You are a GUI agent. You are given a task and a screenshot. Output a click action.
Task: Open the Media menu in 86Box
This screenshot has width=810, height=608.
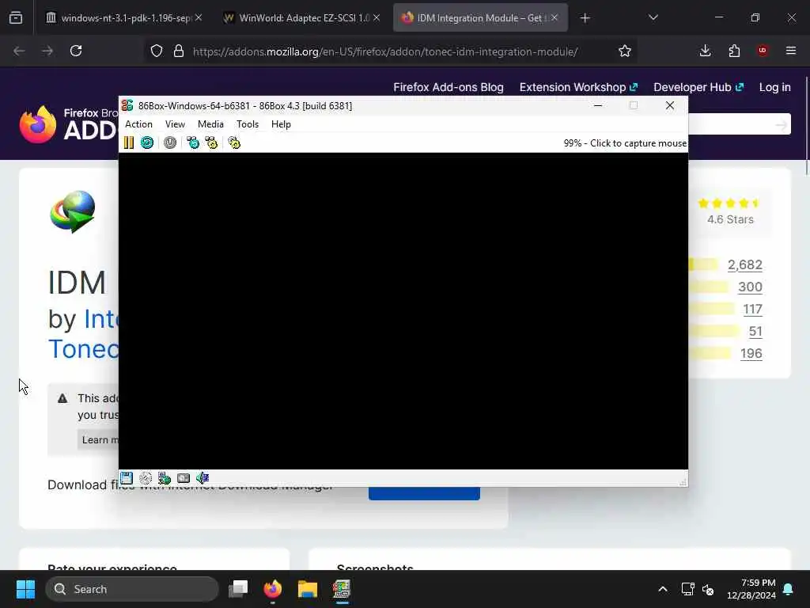pos(210,124)
